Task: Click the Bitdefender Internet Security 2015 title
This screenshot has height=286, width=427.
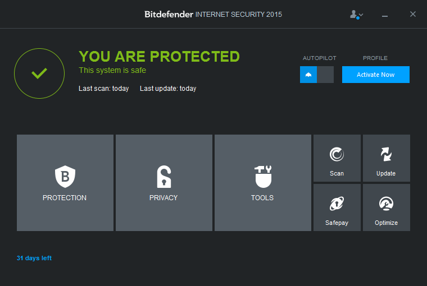Action: [x=213, y=14]
